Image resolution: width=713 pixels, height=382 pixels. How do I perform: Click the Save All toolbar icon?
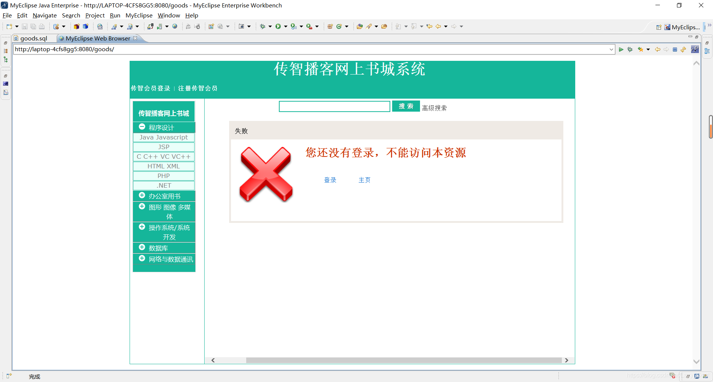(33, 26)
